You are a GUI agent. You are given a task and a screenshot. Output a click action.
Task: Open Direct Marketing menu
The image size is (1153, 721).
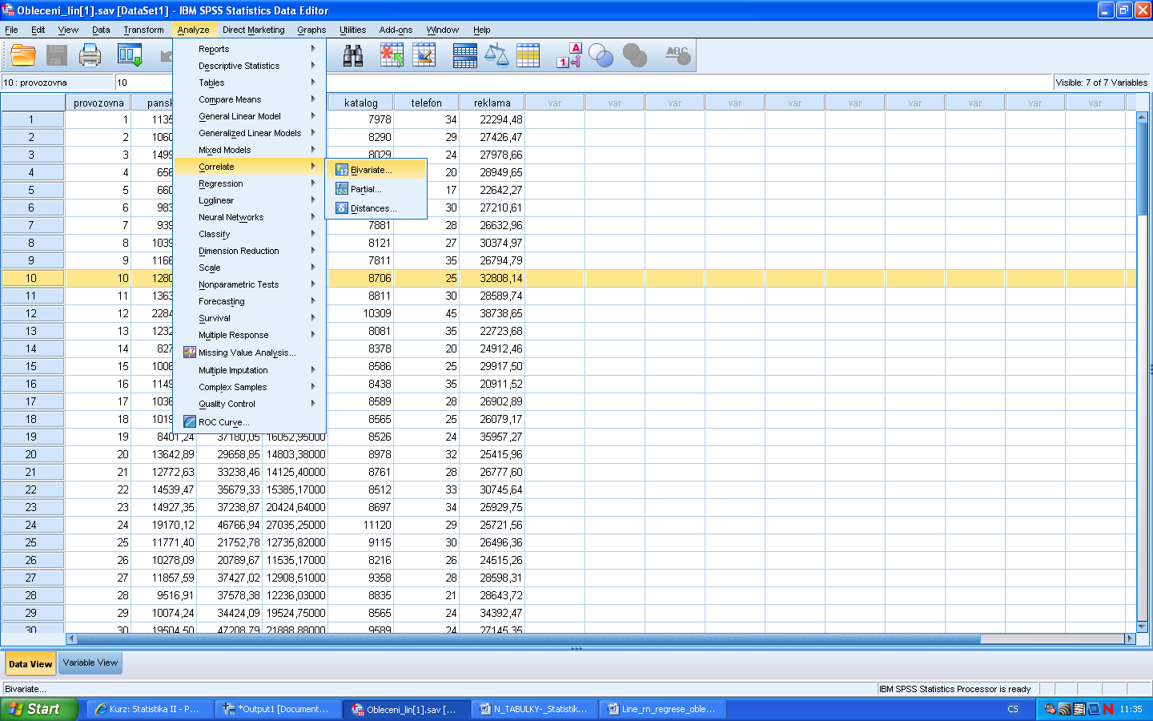pyautogui.click(x=253, y=30)
